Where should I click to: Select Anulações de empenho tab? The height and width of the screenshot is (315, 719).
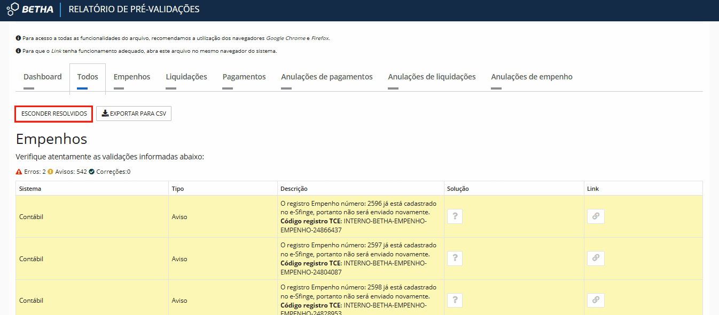pos(532,78)
